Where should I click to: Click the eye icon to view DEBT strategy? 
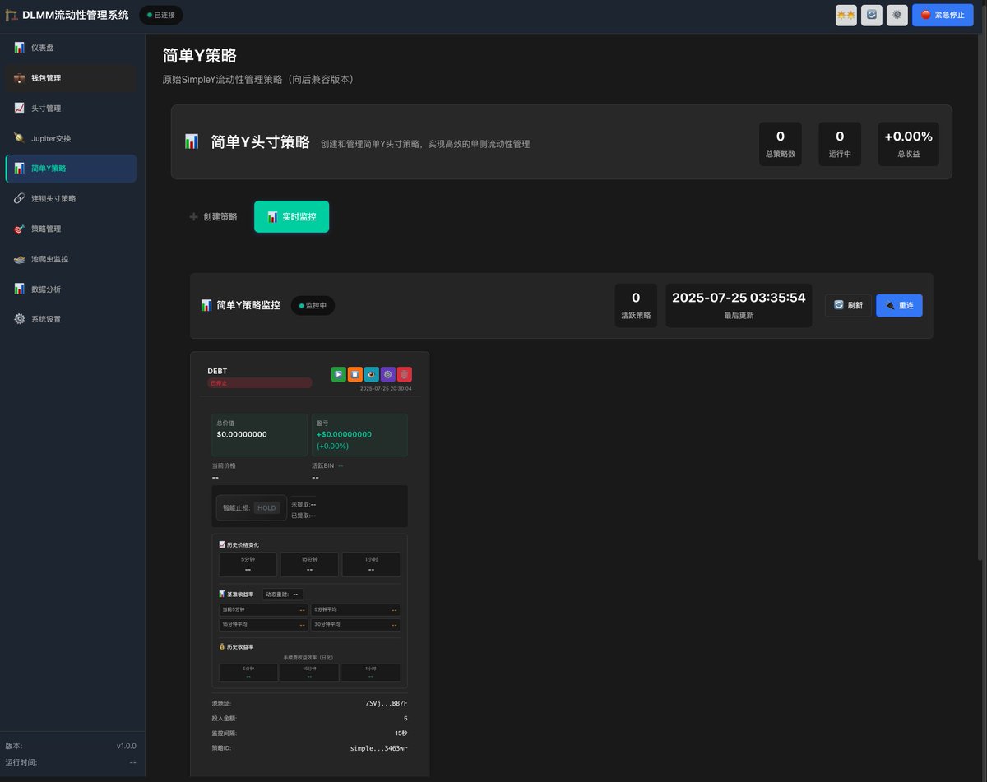[372, 374]
